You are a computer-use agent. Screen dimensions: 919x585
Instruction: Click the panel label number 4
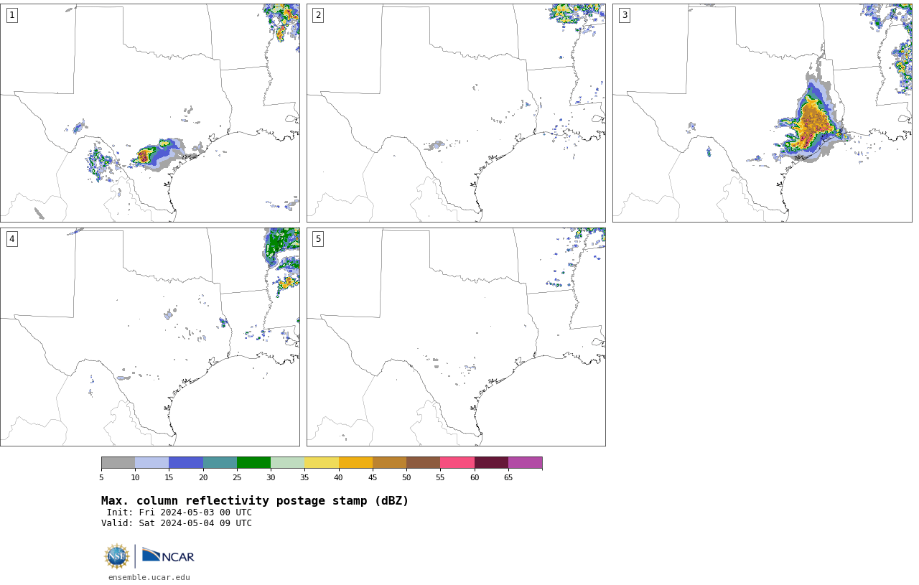[x=11, y=239]
